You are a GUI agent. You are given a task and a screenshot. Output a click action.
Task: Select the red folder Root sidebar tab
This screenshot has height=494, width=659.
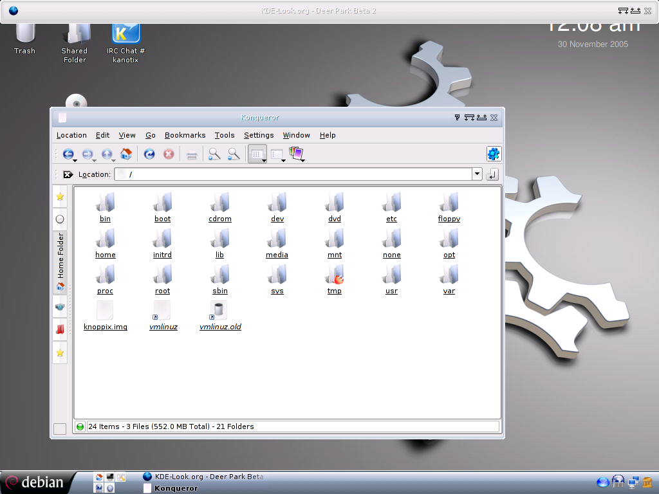(x=60, y=329)
